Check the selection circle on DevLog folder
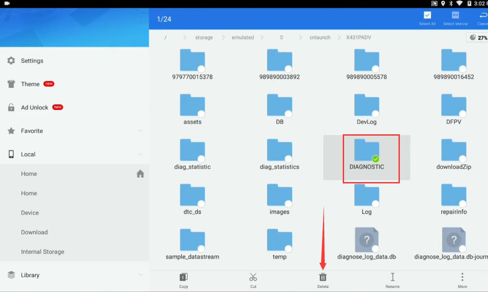This screenshot has width=488, height=292. (376, 114)
